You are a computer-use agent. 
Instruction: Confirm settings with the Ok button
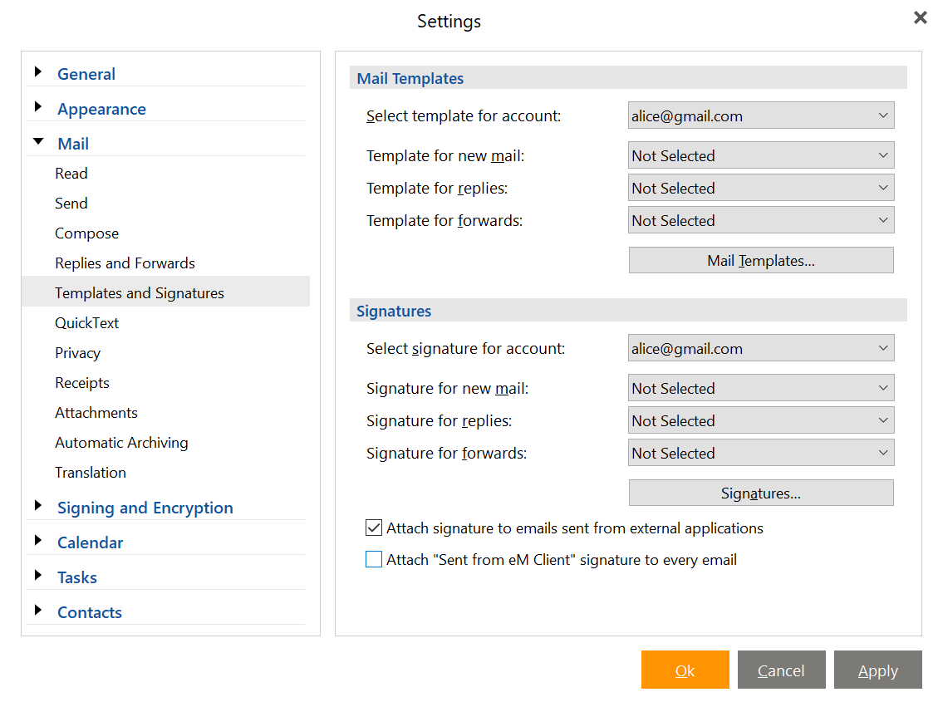685,670
